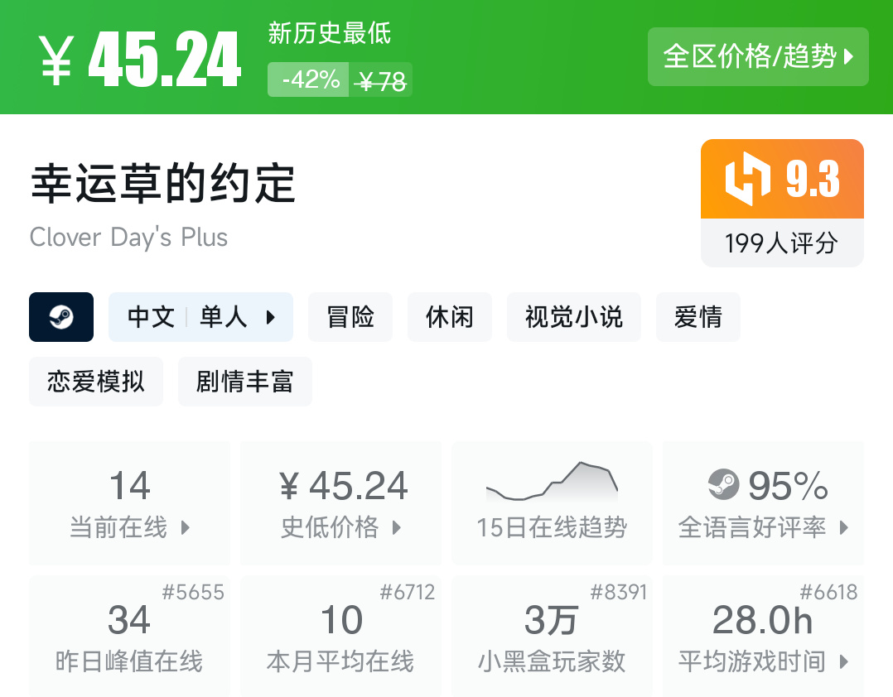
Task: Open 全区价格/趋势 regional price view
Action: 757,57
